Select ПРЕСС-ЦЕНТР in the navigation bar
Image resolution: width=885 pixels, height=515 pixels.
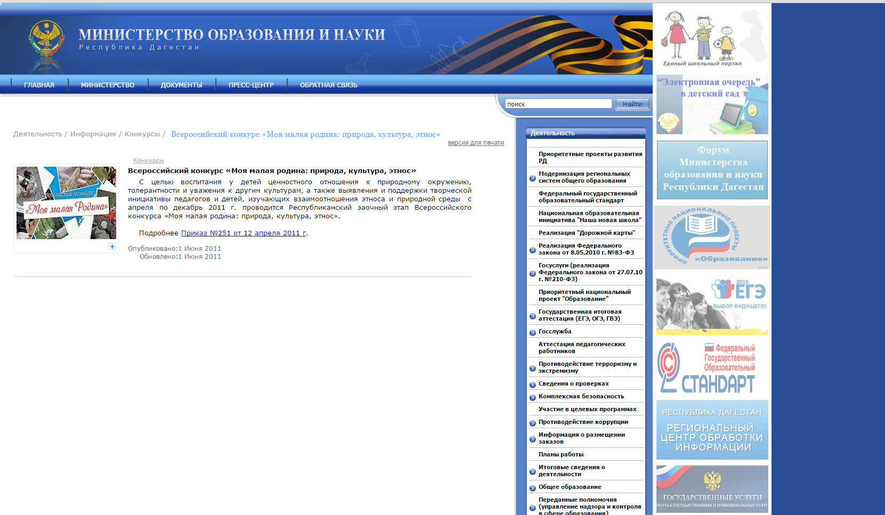click(251, 85)
